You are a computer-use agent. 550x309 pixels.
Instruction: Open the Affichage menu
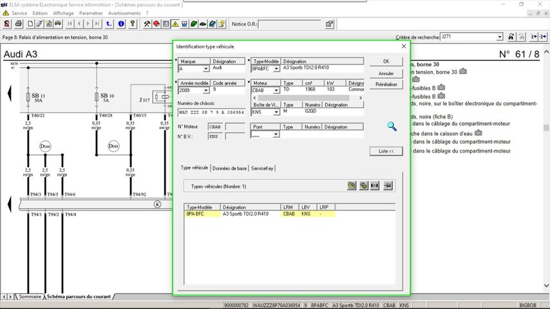pyautogui.click(x=64, y=13)
